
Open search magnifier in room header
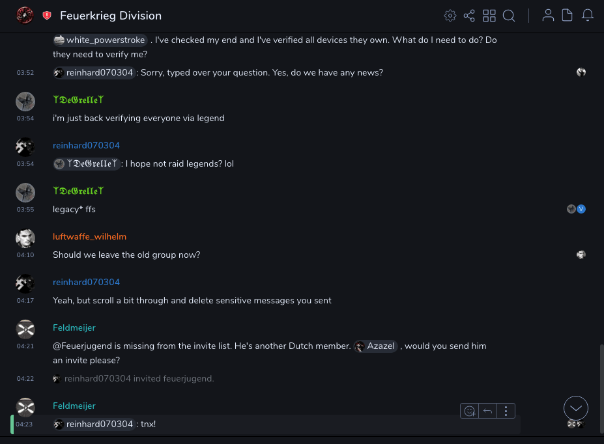[509, 16]
